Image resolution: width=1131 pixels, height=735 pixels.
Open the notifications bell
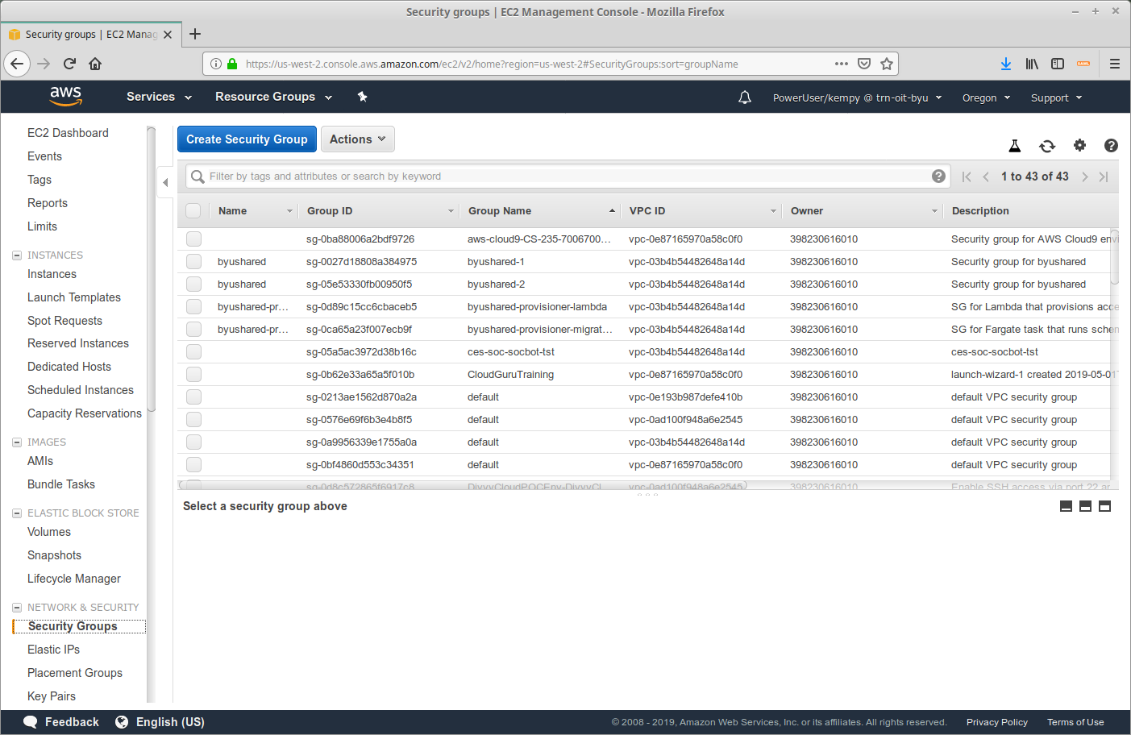click(745, 98)
